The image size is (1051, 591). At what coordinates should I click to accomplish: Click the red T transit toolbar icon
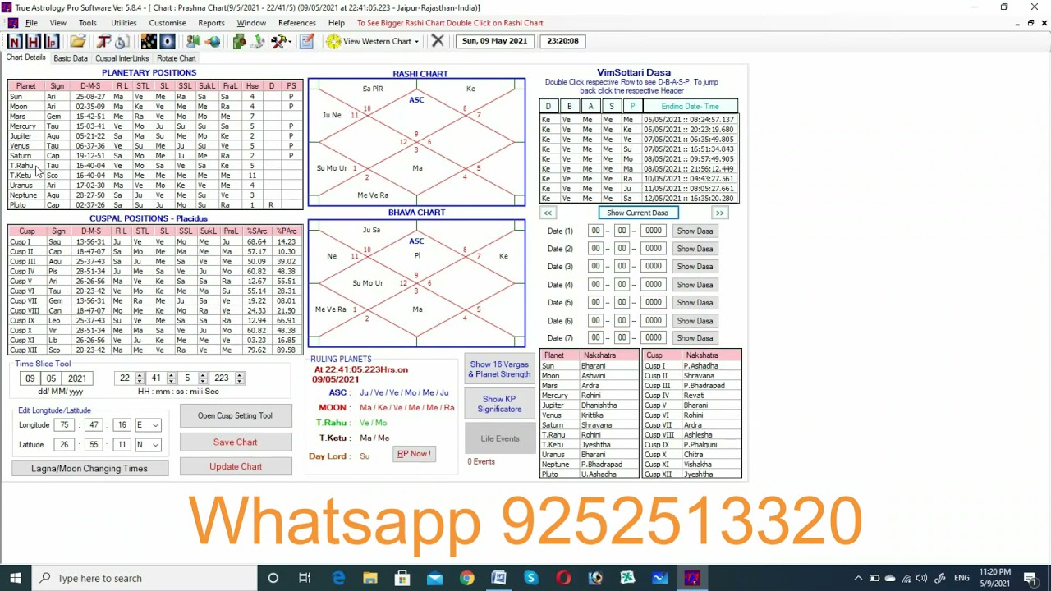[103, 41]
